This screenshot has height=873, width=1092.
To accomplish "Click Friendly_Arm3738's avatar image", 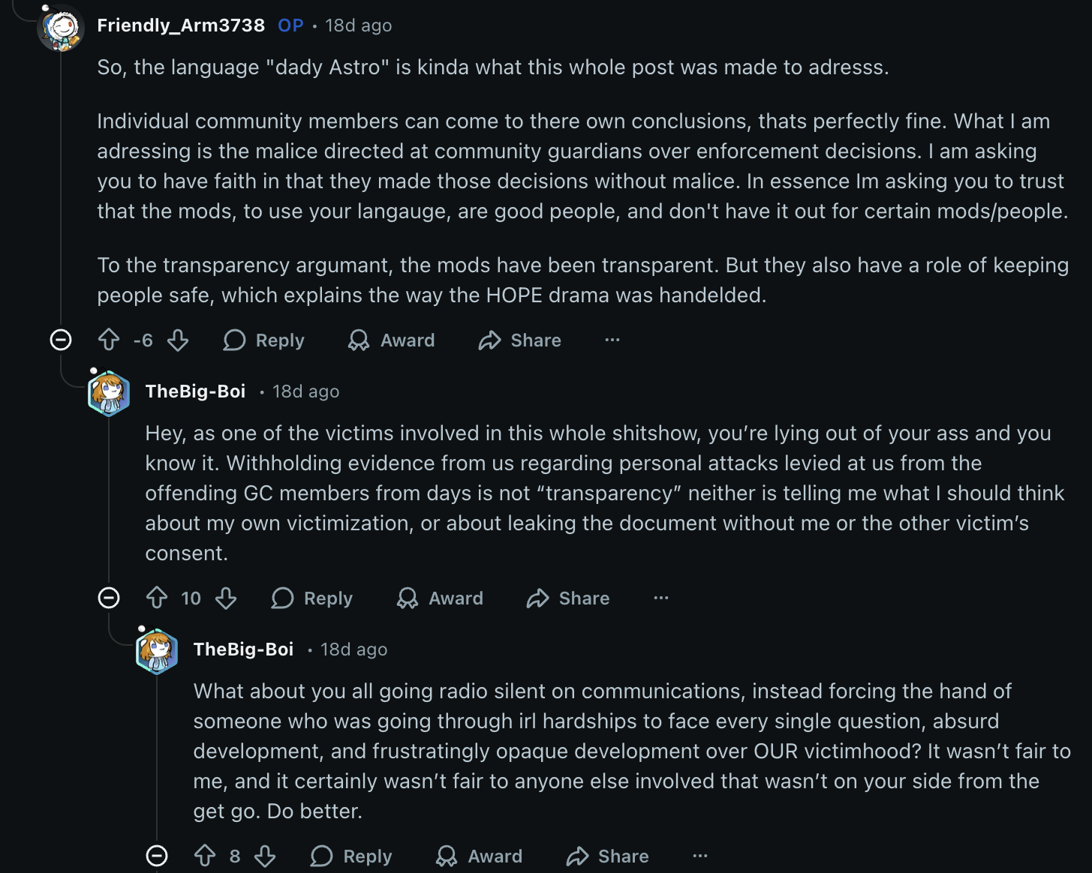I will (61, 28).
